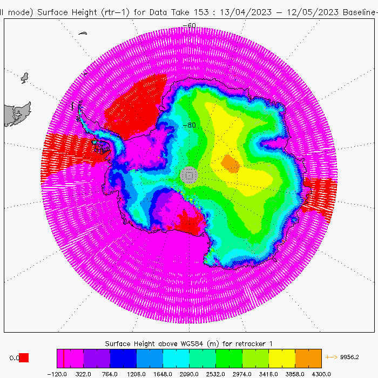This screenshot has height=378, width=378.
Task: Select the -80 latitude label on the map
Action: [x=189, y=125]
